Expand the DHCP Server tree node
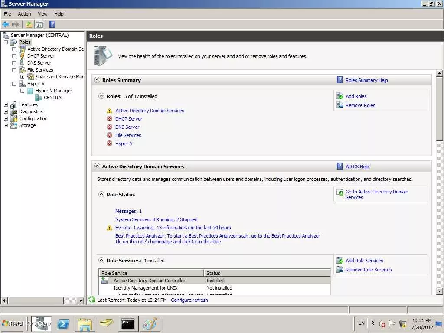Screen dimensions: 444x333 [x=14, y=56]
